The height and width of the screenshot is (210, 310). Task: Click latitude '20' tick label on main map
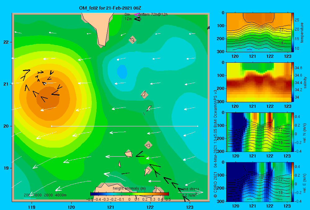coord(6,126)
